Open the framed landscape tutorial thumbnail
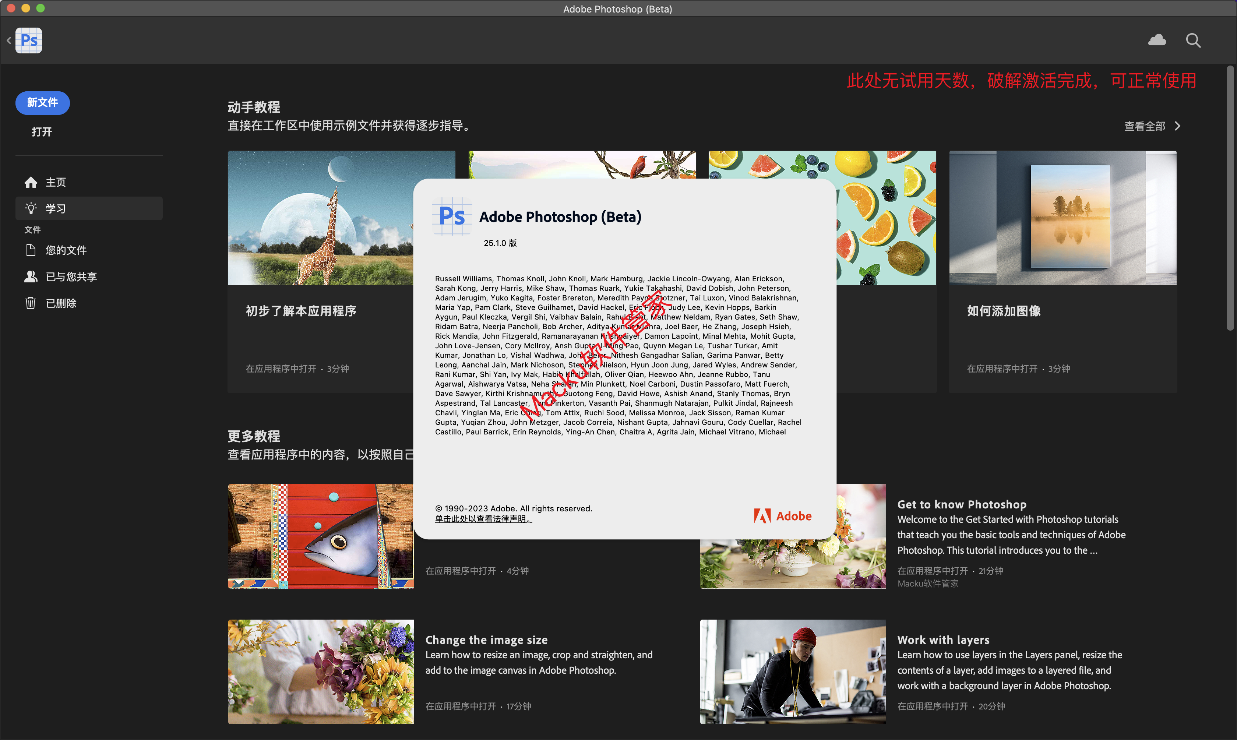Viewport: 1237px width, 740px height. tap(1062, 218)
